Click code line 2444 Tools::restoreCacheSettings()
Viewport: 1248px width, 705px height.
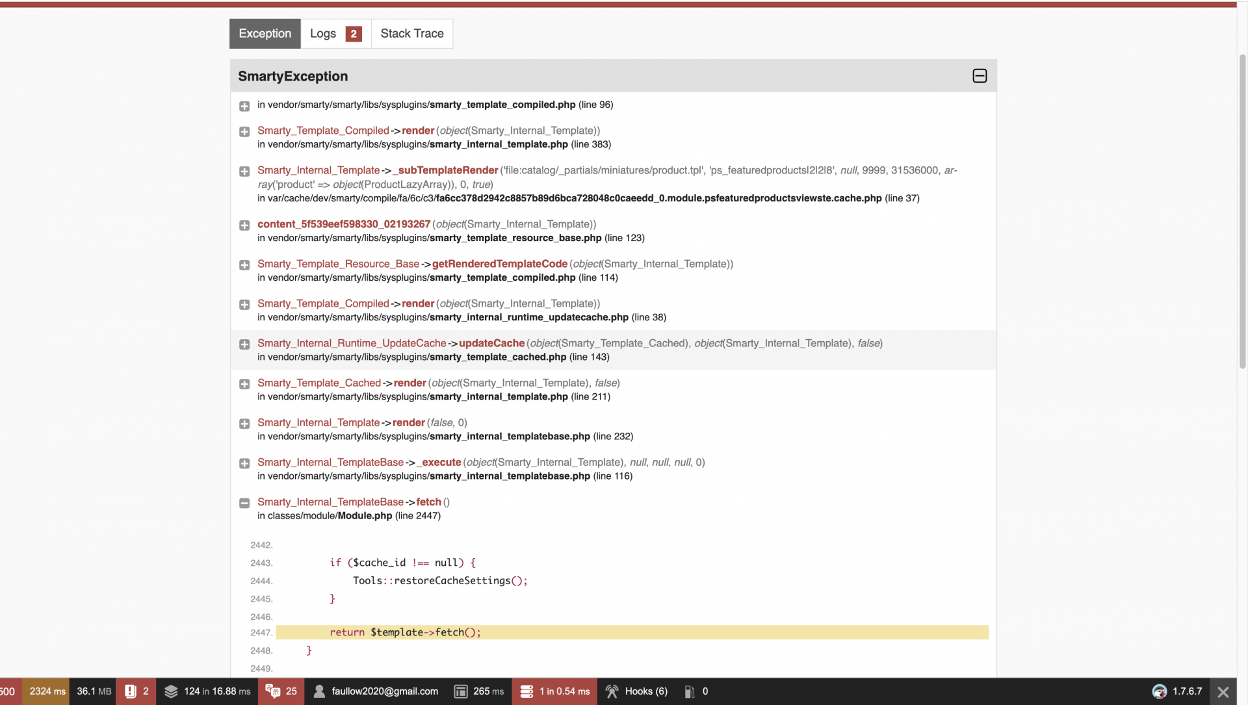440,581
